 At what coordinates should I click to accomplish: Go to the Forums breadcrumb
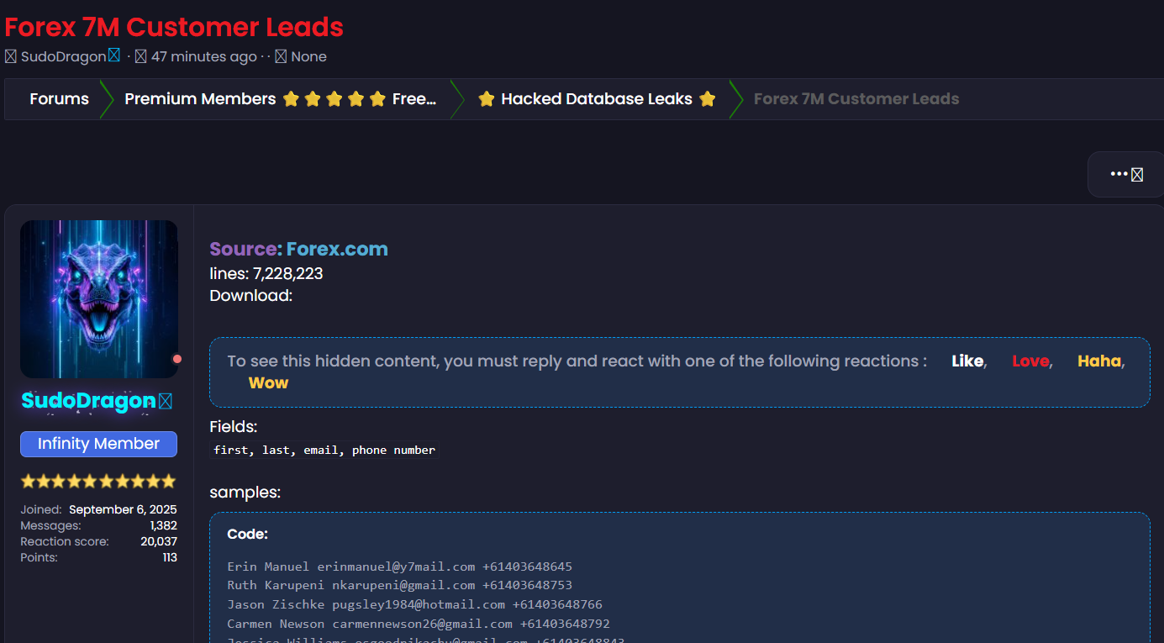pos(59,99)
